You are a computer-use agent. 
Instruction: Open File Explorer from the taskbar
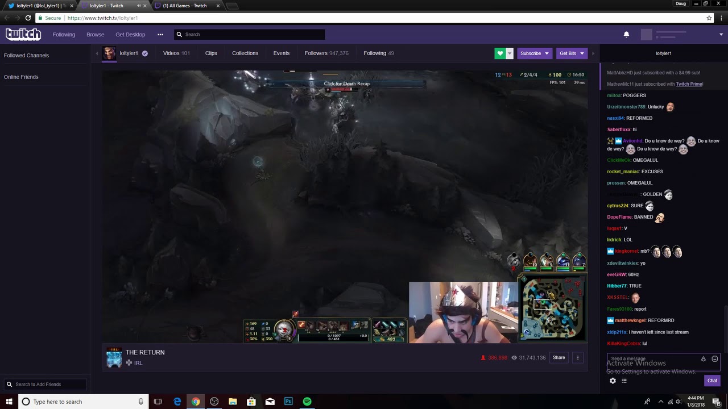click(233, 402)
